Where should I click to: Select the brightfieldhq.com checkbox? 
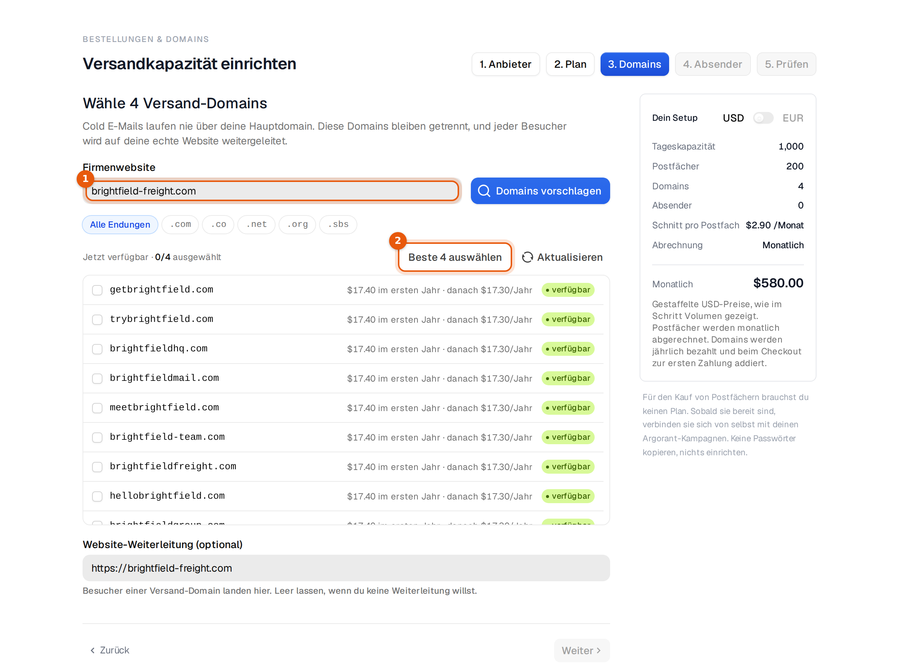[97, 349]
